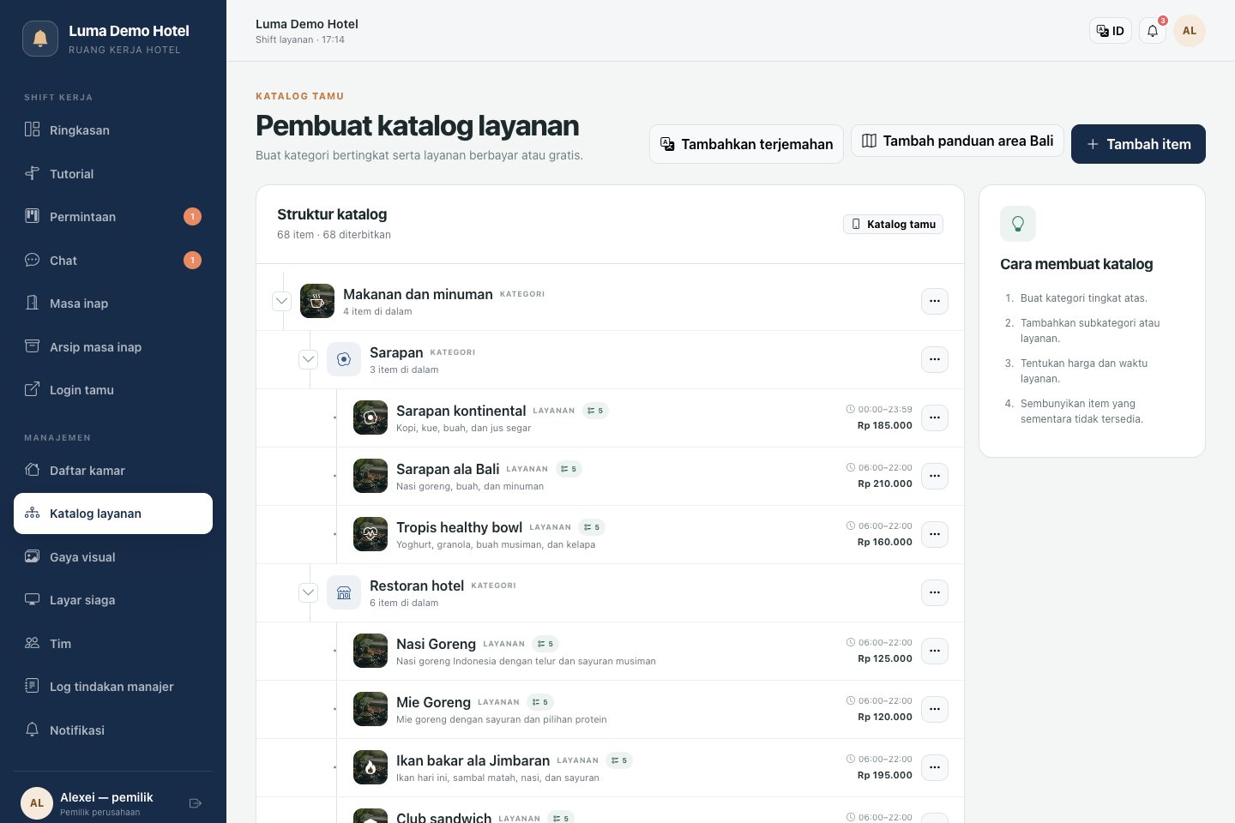
Task: Open the notifications bell in the header
Action: [x=1153, y=31]
